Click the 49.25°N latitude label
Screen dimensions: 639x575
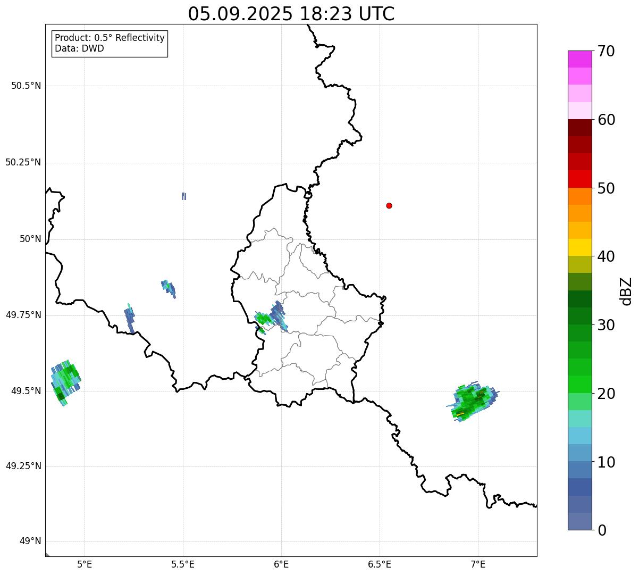tap(23, 466)
